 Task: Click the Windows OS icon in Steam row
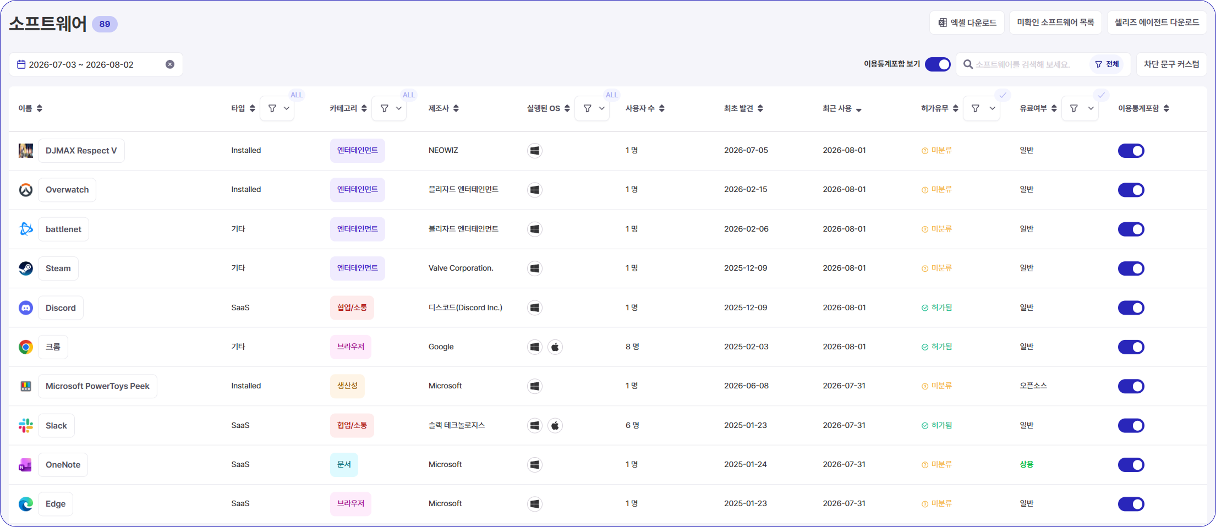coord(535,268)
